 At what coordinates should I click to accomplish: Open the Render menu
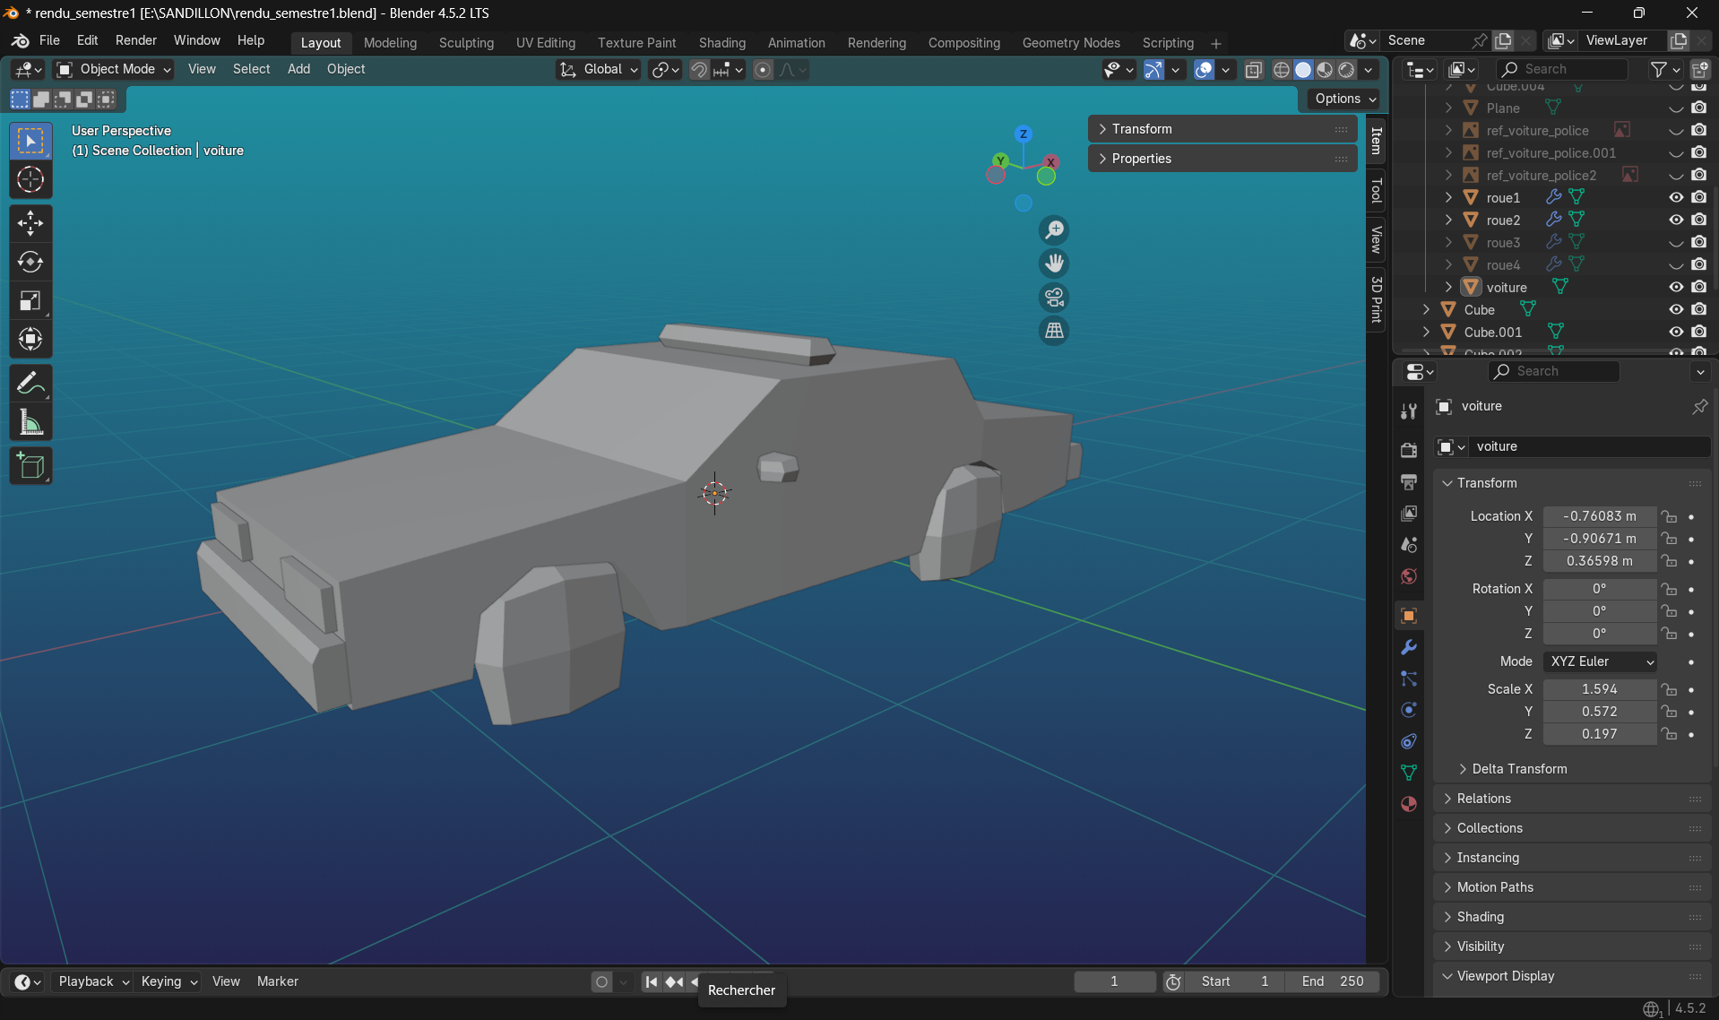coord(136,40)
